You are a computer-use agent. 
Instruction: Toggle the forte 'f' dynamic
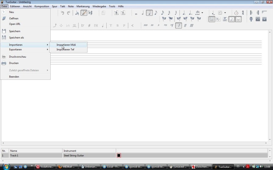(179, 25)
